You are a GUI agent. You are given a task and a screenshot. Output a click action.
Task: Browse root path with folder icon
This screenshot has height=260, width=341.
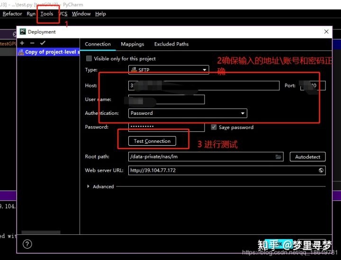[278, 157]
